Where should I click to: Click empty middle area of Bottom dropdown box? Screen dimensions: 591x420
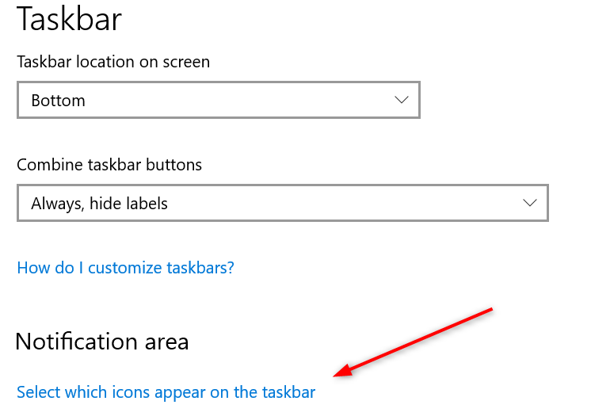tap(238, 100)
